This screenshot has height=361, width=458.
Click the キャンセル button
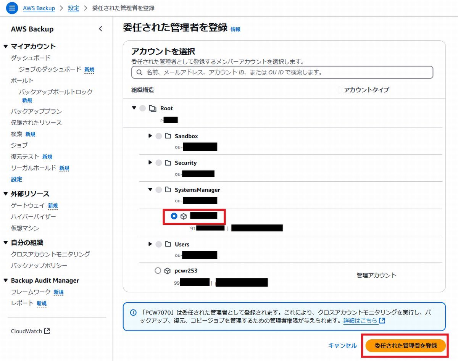point(342,345)
